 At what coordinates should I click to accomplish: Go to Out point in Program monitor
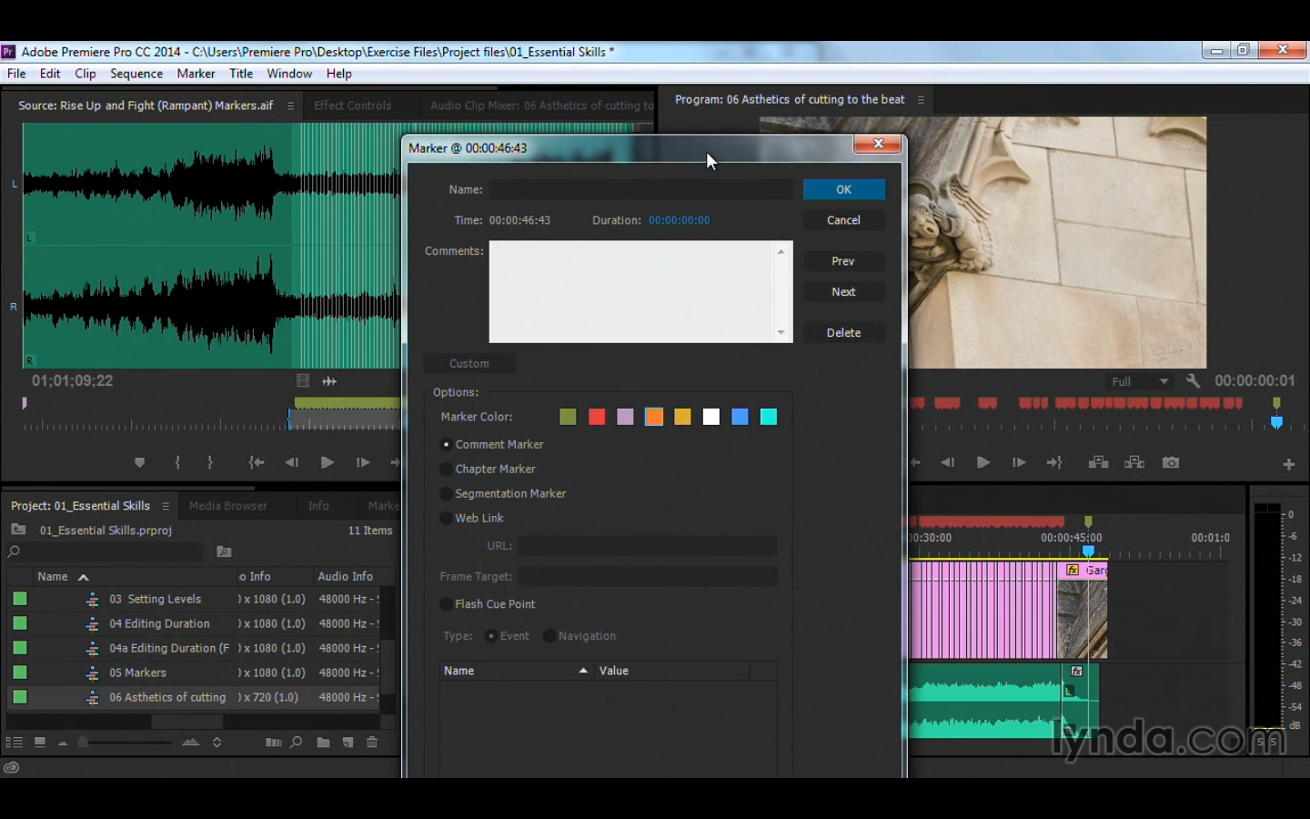tap(1054, 463)
